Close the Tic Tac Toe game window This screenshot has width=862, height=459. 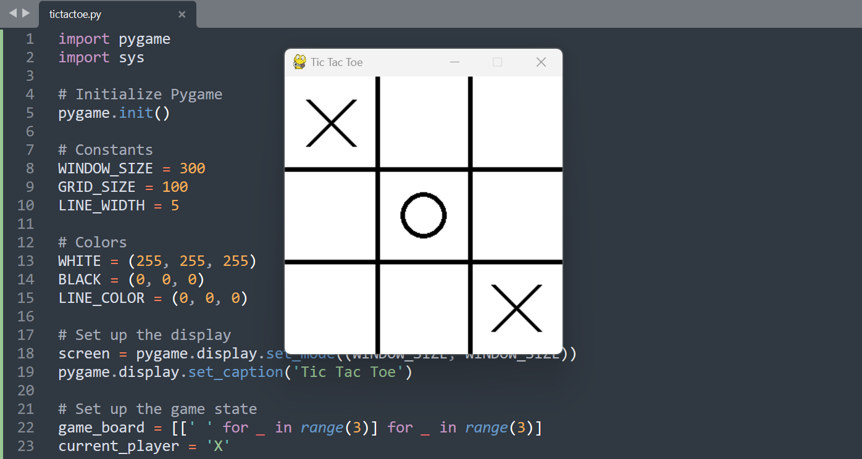pos(541,62)
